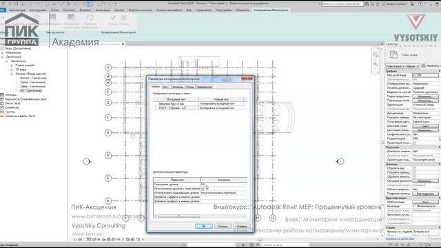
Task: Open the Системы ribbon tab
Action: point(69,10)
